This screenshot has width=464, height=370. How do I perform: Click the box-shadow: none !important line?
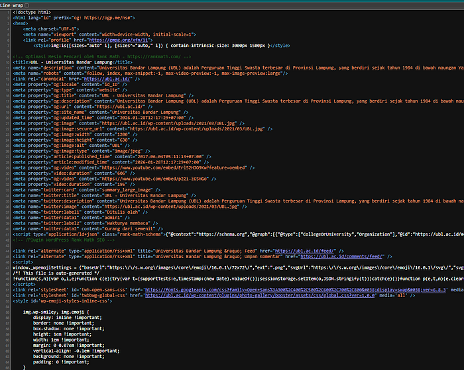69,329
